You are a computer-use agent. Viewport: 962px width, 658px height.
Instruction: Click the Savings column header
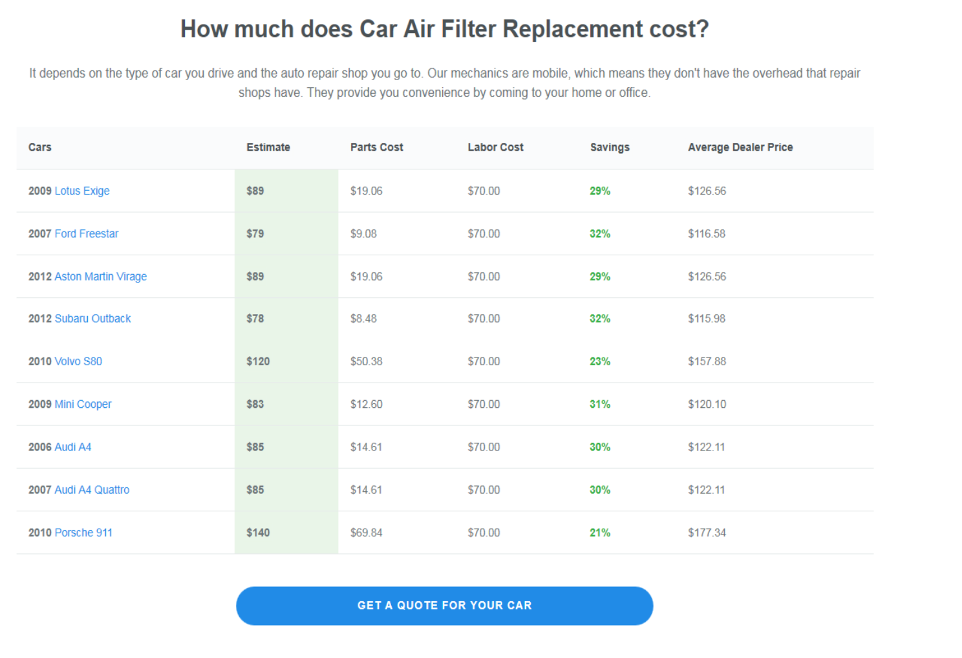click(610, 147)
